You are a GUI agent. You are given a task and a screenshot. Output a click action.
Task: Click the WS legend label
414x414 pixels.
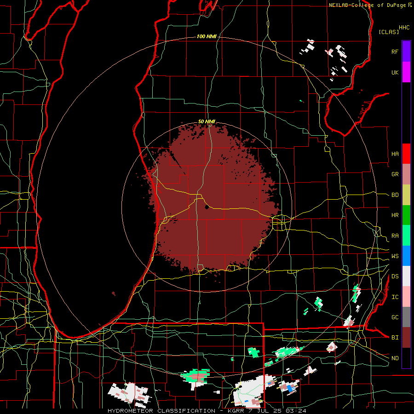(395, 256)
